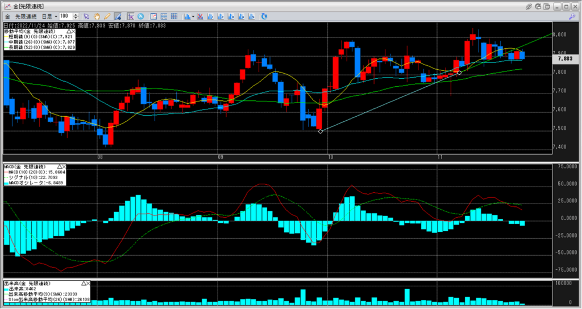Click the chart app icon in title bar
The width and height of the screenshot is (582, 309).
(7, 6)
